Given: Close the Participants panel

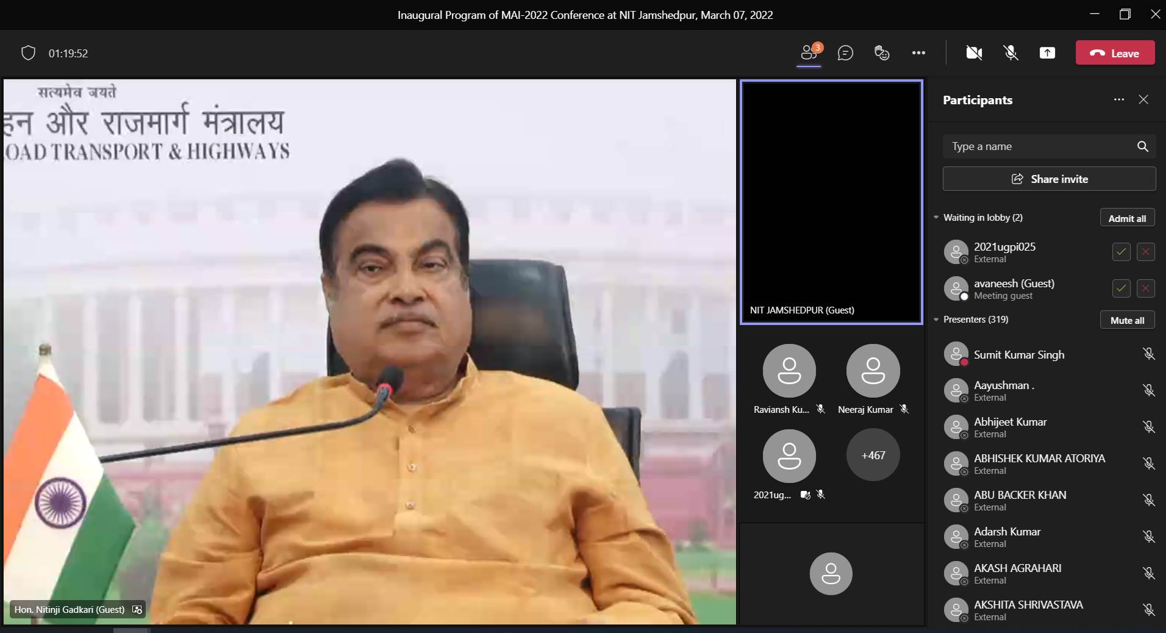Looking at the screenshot, I should (1143, 99).
